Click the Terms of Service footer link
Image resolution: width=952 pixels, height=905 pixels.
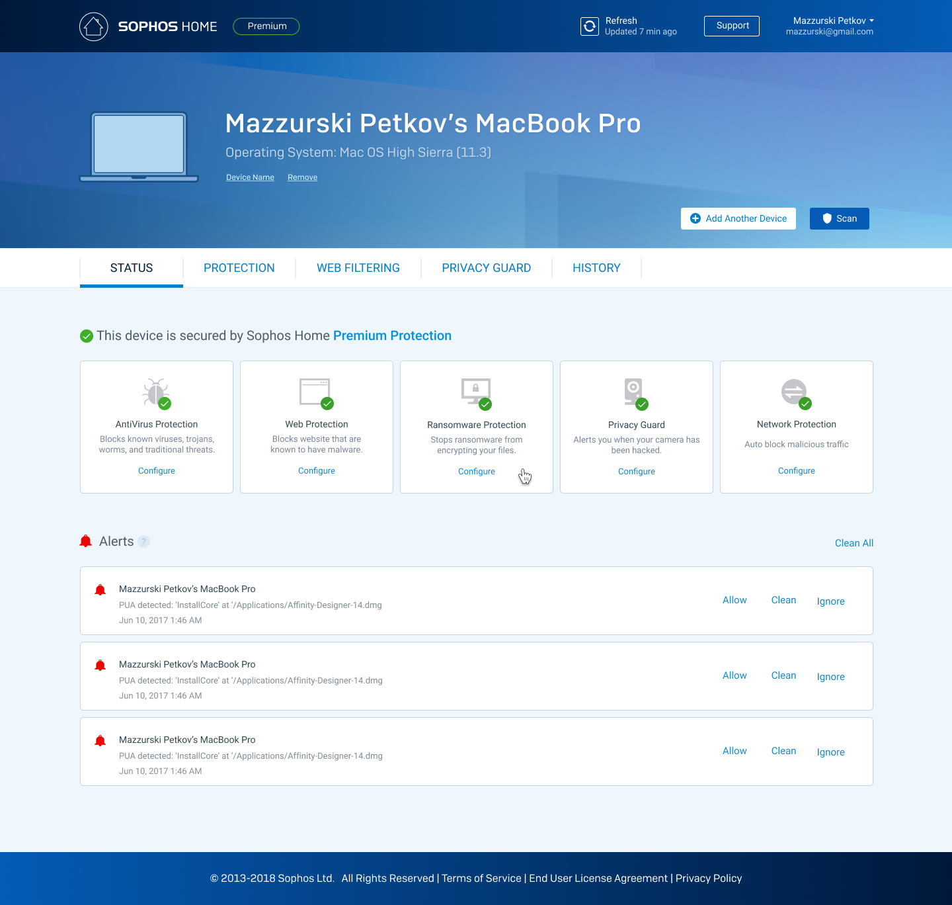[x=481, y=879]
